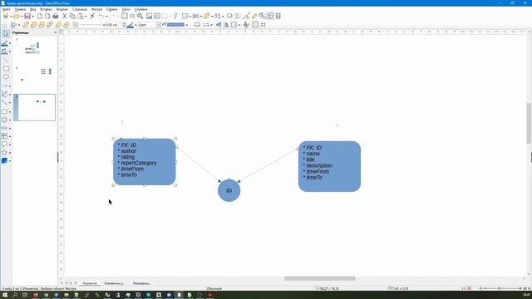The width and height of the screenshot is (532, 299).
Task: Click the Paste icon
Action: (x=80, y=17)
